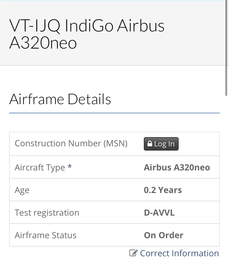Click the Age row label

point(22,190)
